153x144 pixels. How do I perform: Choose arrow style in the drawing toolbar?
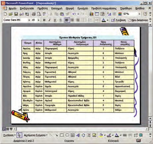pos(136,135)
